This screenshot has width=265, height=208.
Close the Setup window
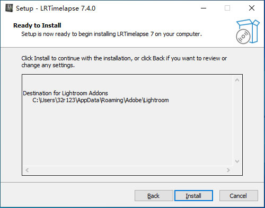point(252,8)
